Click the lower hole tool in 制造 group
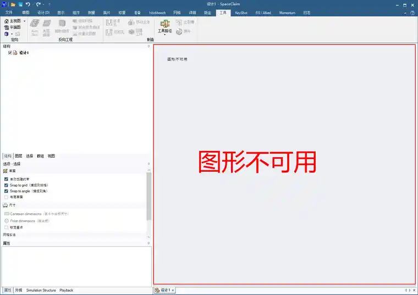Viewport: 418px width, 295px height. point(109,32)
